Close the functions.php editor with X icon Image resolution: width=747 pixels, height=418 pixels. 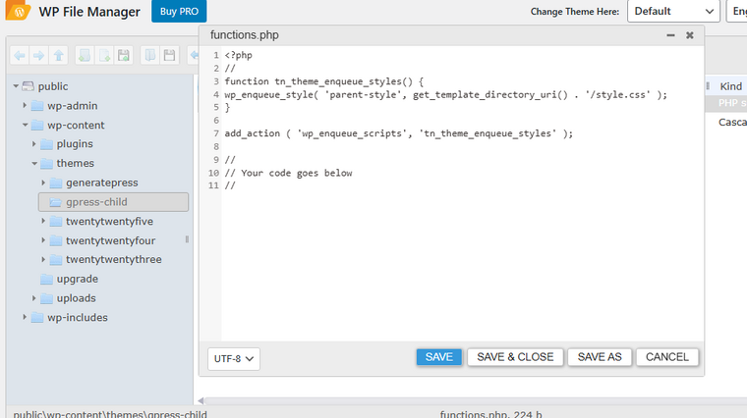click(690, 34)
